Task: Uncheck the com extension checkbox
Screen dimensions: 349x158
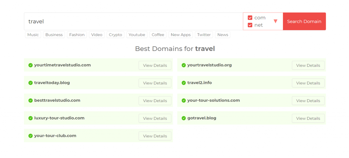Action: 250,18
